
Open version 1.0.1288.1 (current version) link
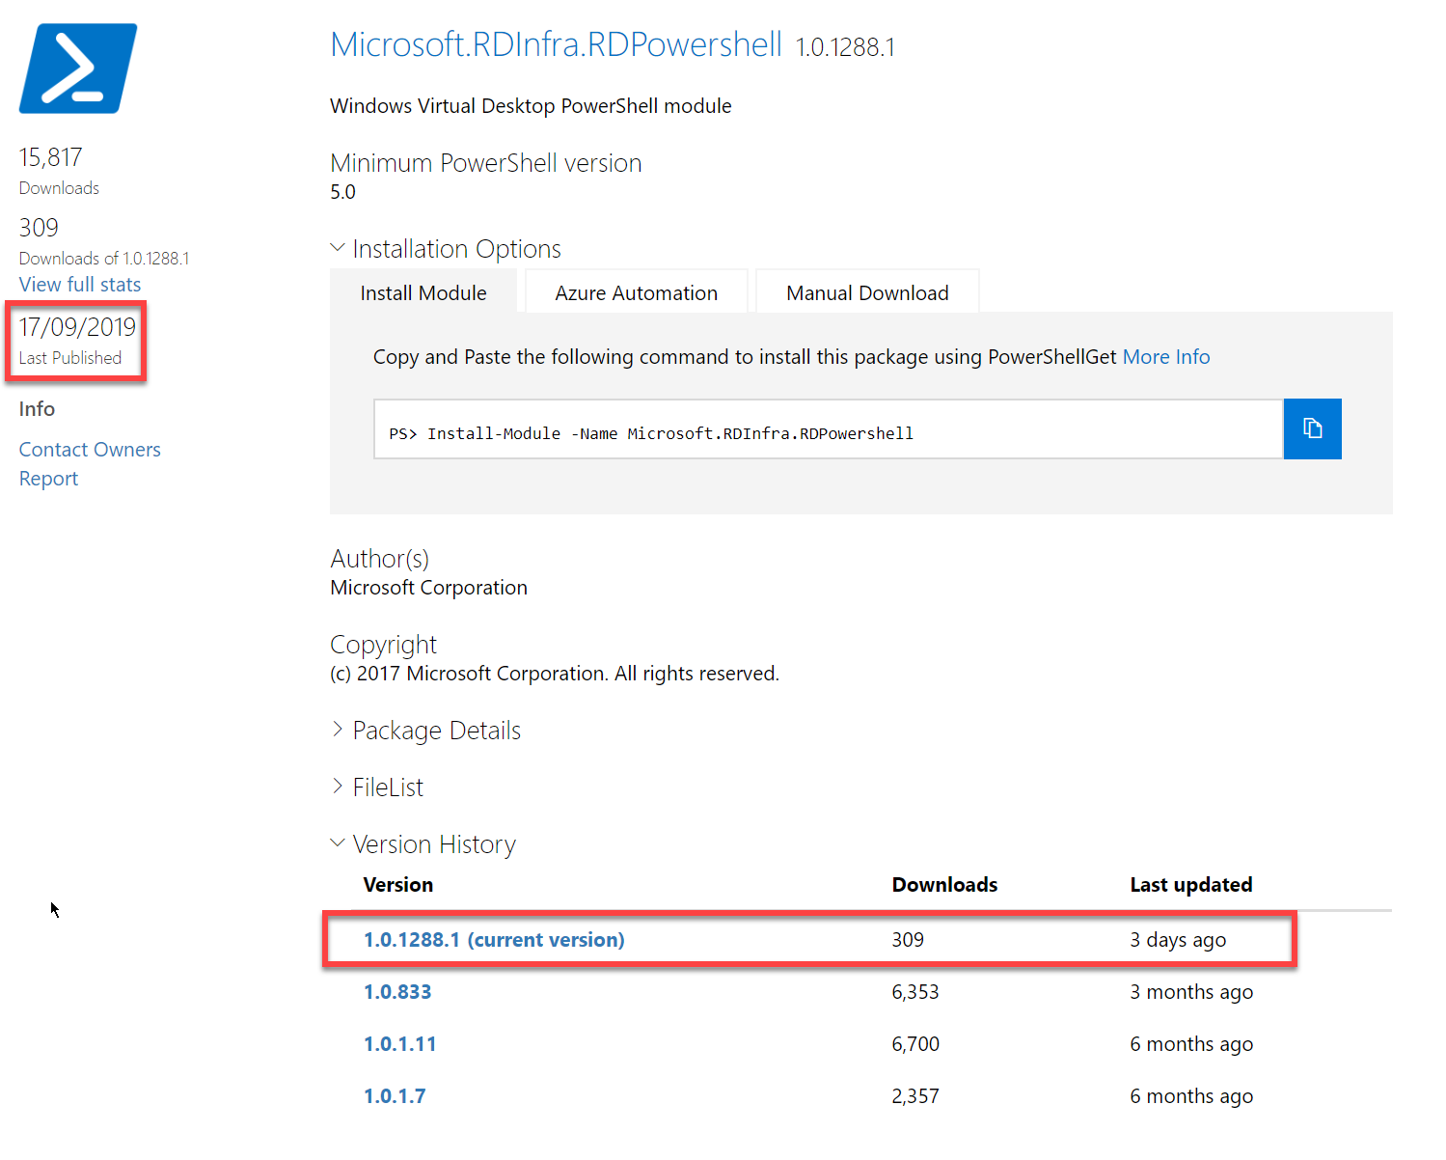[x=494, y=940]
